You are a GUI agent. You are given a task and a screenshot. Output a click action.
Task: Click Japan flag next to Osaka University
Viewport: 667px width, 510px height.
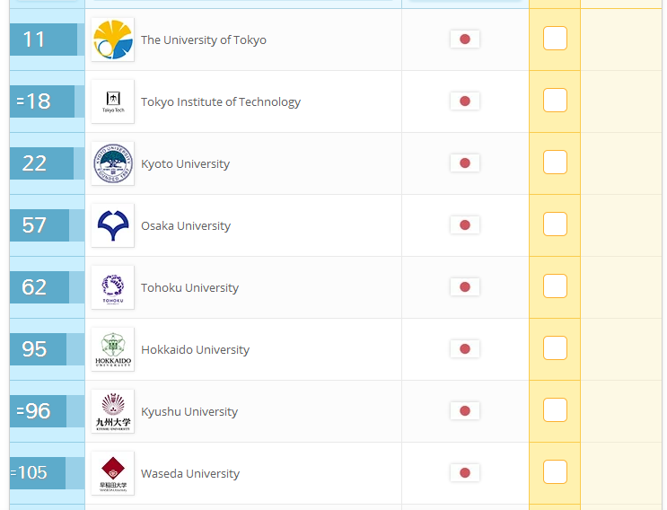(x=464, y=225)
